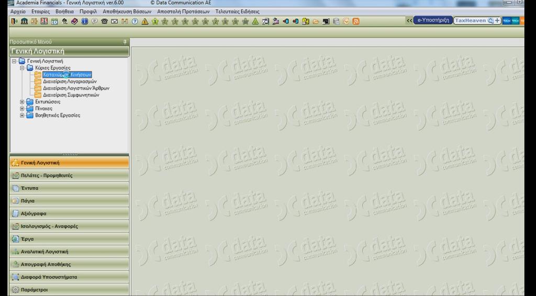This screenshot has width=536, height=296.
Task: Open the bank building toolbar icon
Action: 24,21
